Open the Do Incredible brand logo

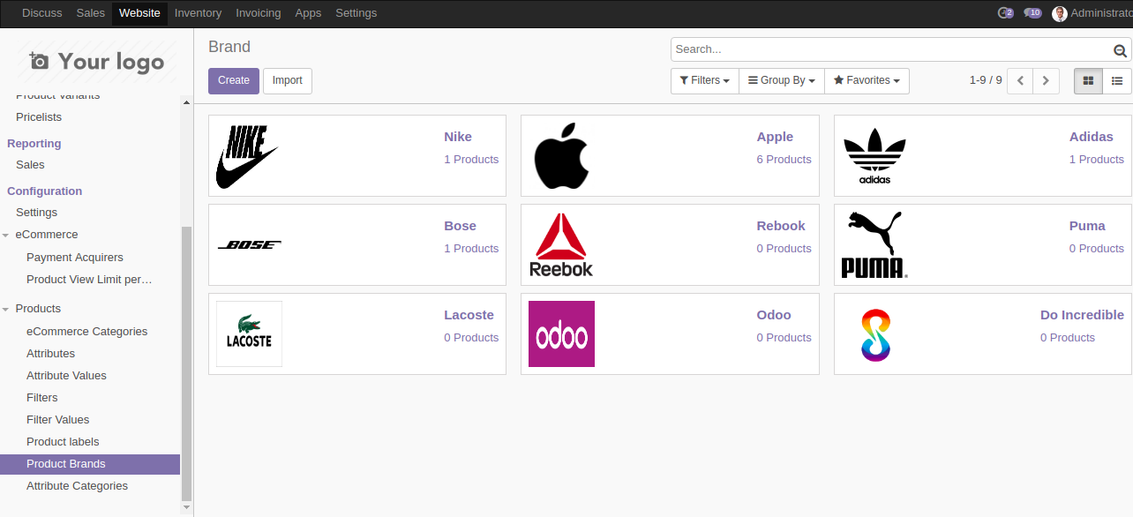(874, 334)
